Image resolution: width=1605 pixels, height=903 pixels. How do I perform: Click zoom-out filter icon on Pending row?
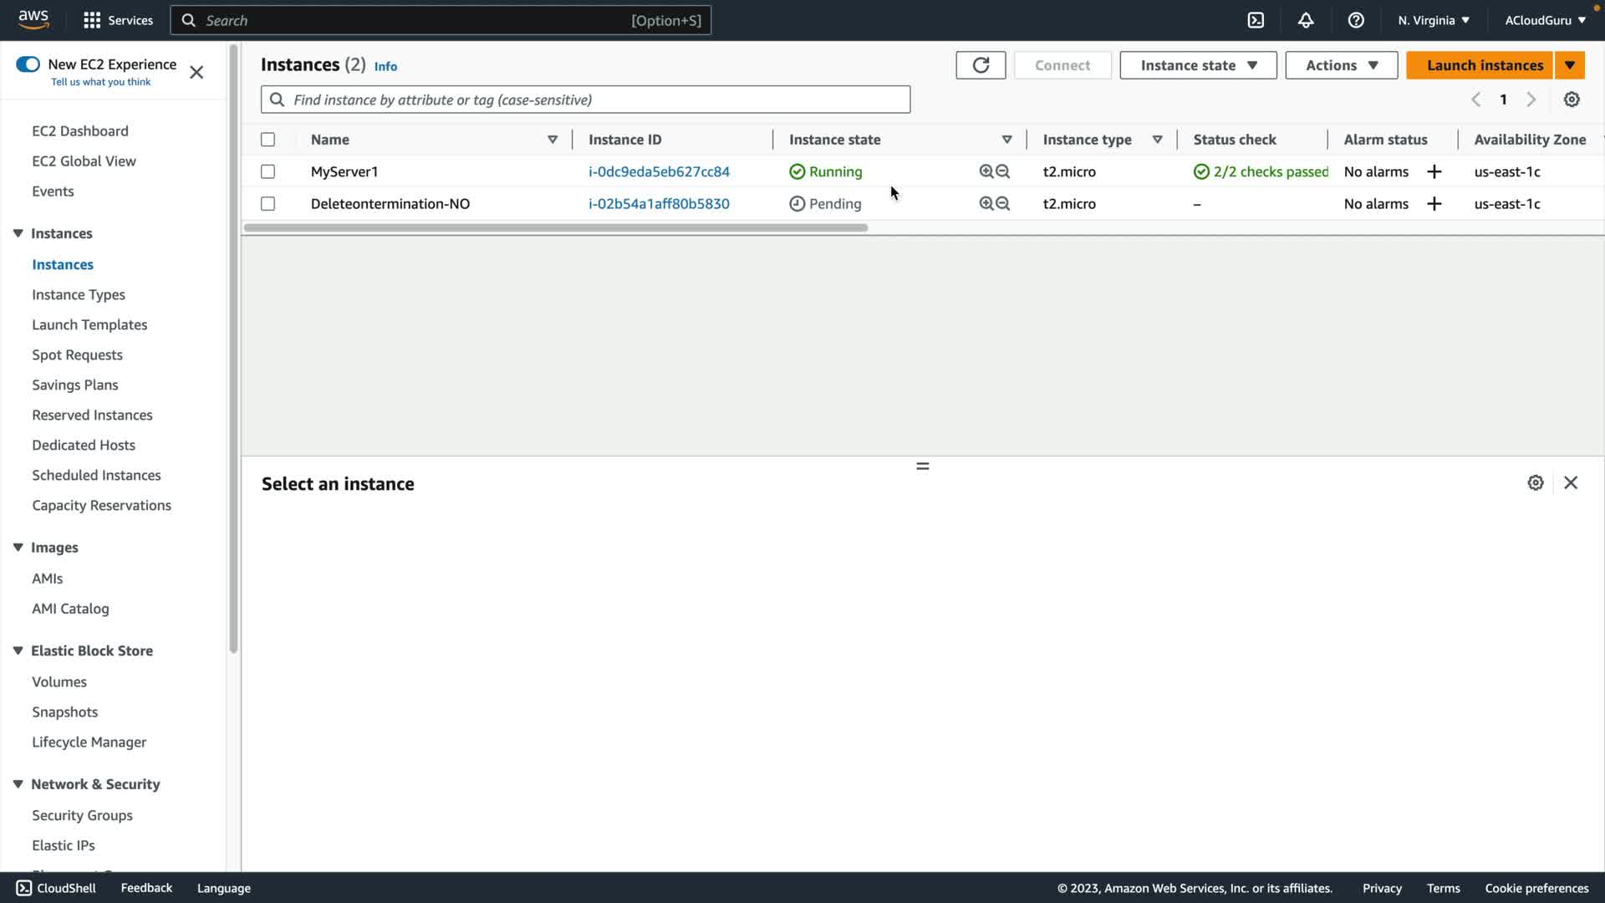pyautogui.click(x=1003, y=204)
